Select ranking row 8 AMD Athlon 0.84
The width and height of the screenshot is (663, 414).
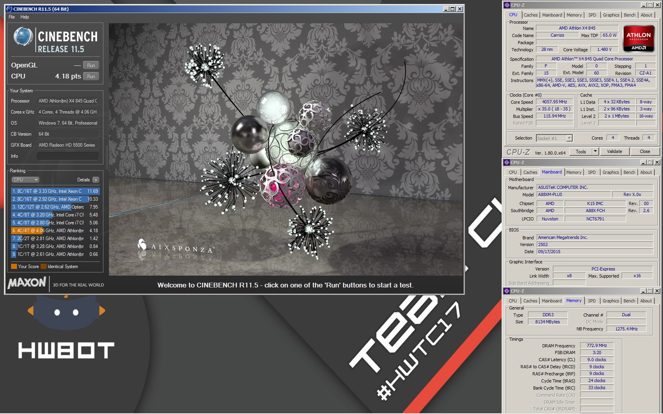[55, 246]
